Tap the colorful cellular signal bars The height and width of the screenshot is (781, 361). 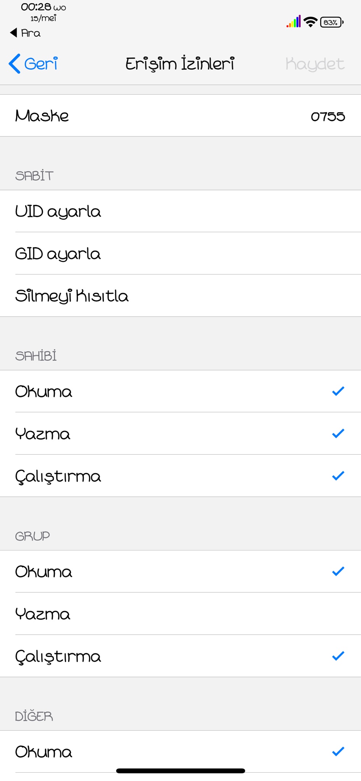click(x=293, y=22)
